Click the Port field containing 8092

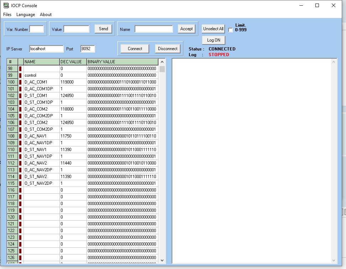click(x=87, y=49)
